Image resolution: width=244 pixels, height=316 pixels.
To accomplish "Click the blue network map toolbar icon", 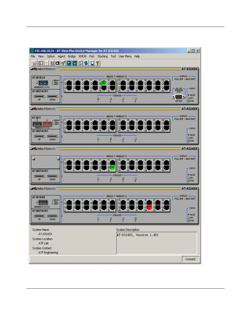I will pos(69,63).
